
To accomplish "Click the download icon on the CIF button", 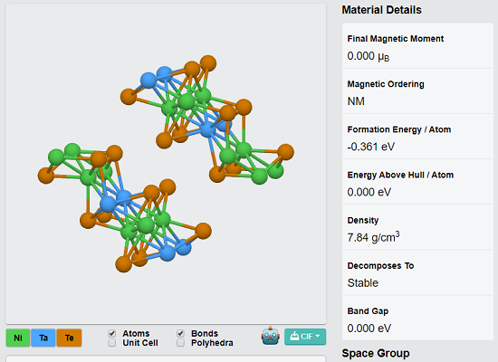I will coord(294,336).
